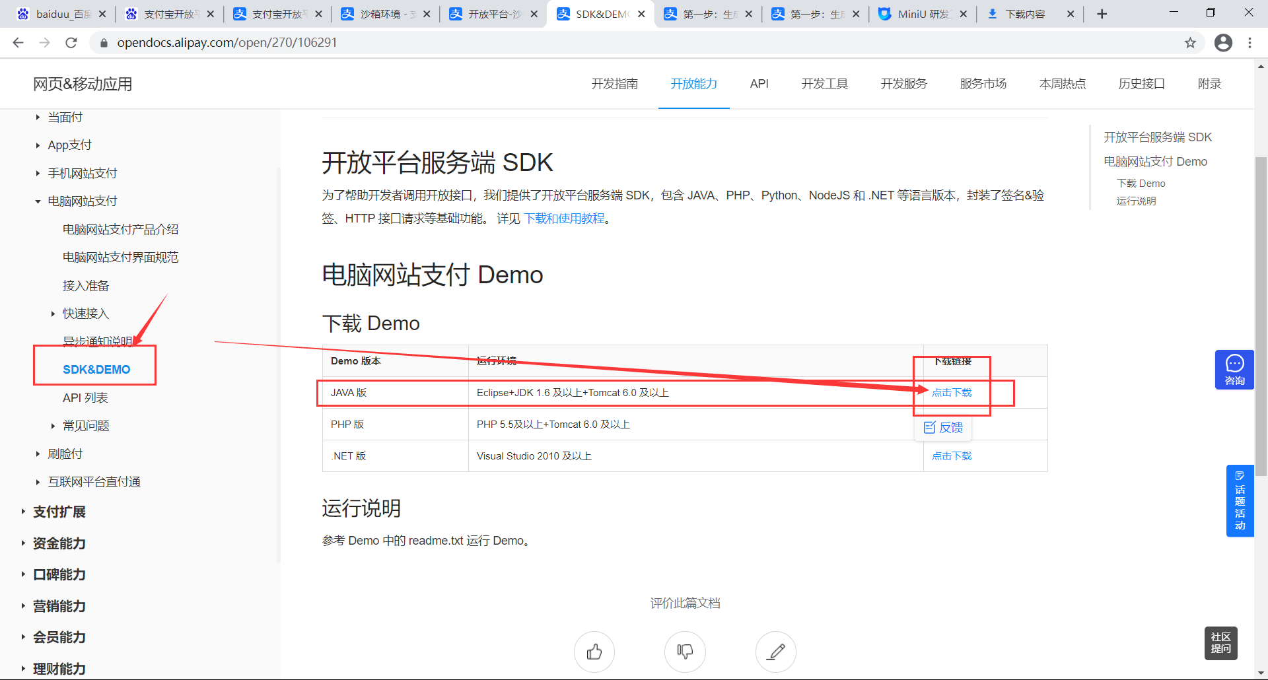Select SDK&DEMO in sidebar
This screenshot has width=1268, height=680.
96,370
